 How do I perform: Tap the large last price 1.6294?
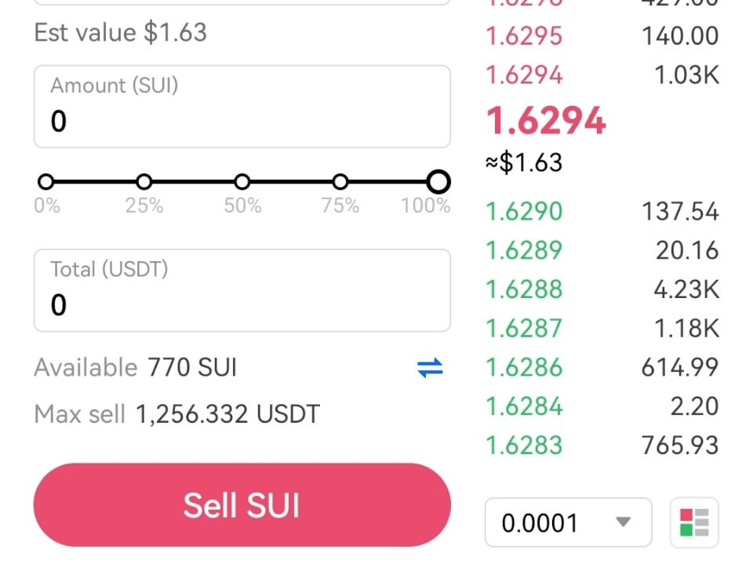546,121
